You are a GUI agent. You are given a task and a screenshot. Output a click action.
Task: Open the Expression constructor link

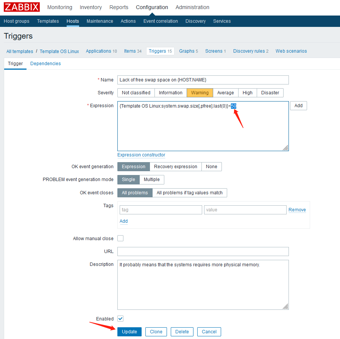[141, 155]
